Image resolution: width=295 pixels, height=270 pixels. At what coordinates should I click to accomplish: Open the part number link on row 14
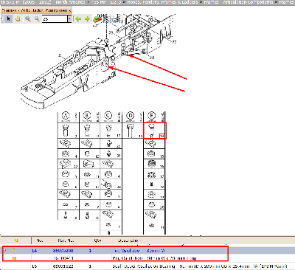click(63, 251)
